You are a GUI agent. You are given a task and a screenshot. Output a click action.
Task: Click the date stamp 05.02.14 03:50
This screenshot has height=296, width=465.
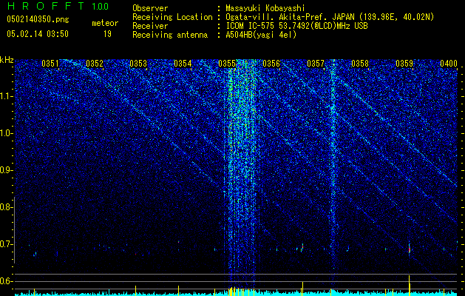click(38, 34)
